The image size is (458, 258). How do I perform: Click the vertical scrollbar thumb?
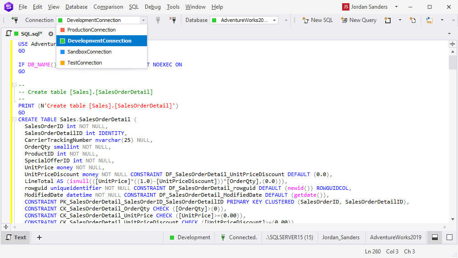(x=453, y=62)
